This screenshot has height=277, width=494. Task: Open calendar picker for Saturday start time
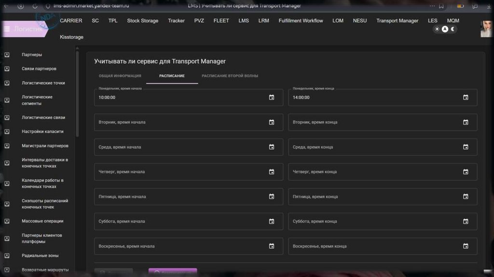click(272, 222)
